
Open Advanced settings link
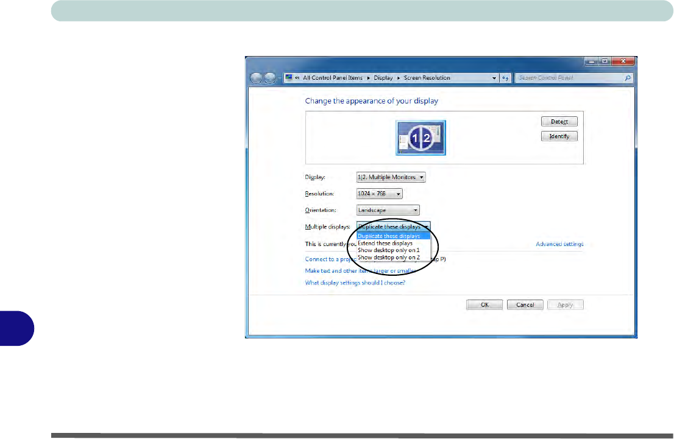point(559,244)
